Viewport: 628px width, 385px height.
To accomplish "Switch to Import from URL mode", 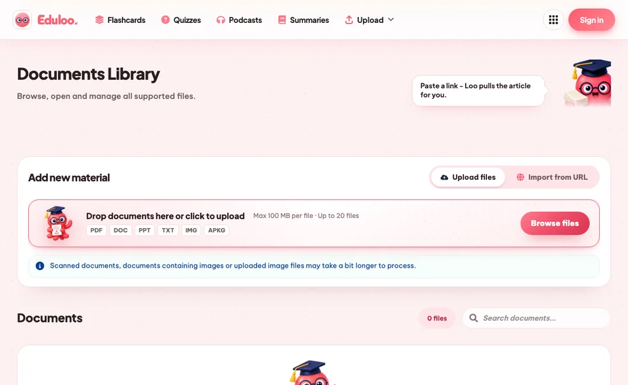I will pos(552,177).
